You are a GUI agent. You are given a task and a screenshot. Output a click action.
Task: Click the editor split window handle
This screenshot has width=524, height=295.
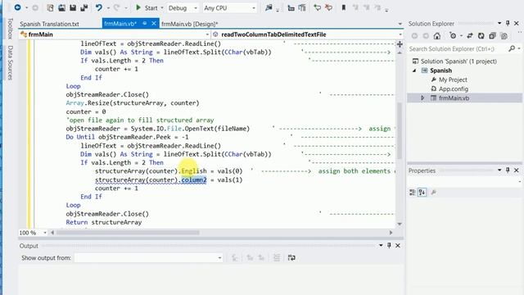400,44
